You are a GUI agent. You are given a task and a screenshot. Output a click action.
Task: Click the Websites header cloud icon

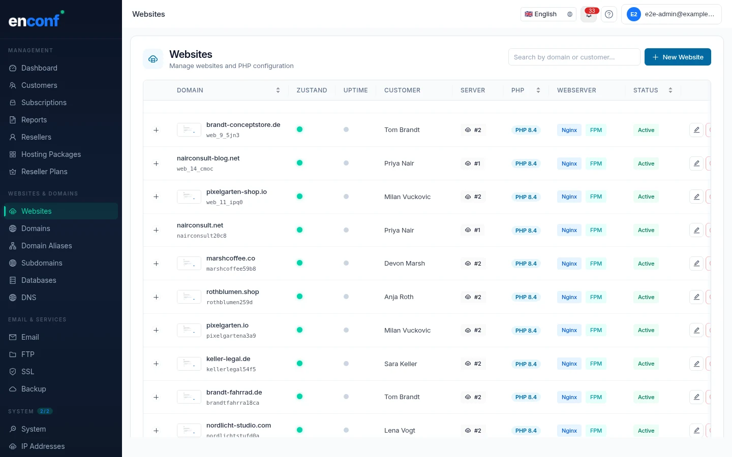[153, 59]
